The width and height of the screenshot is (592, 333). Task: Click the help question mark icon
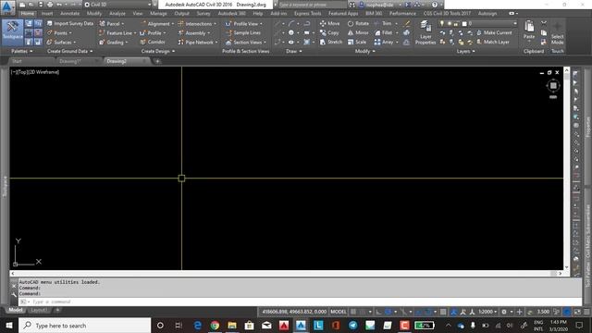click(435, 5)
